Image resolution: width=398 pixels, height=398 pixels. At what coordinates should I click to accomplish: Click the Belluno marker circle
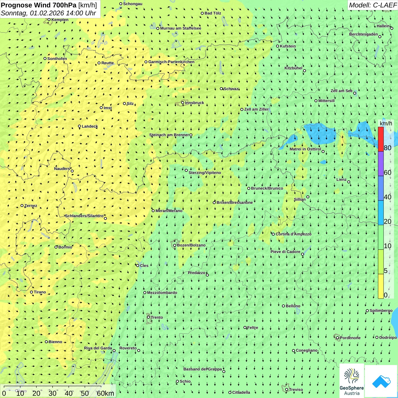(283, 306)
